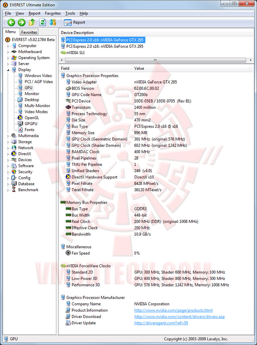Open the driveragent.com Driver Update link
This screenshot has width=257, height=345.
161,323
